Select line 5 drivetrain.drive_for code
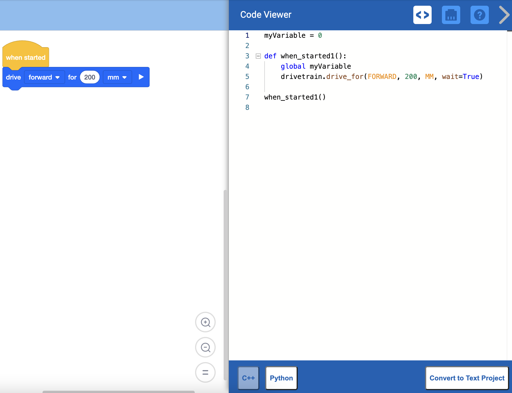Screen dimensions: 512x393 click(380, 76)
